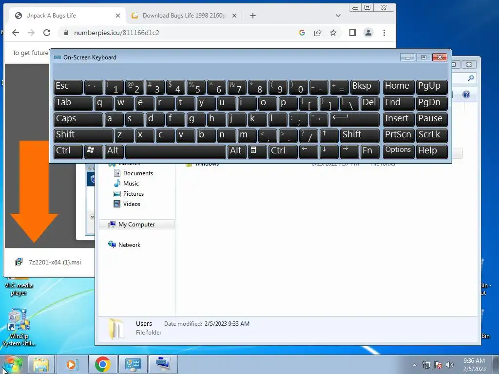Click the address bar URL numberpies.icu
This screenshot has height=374, width=499.
116,33
